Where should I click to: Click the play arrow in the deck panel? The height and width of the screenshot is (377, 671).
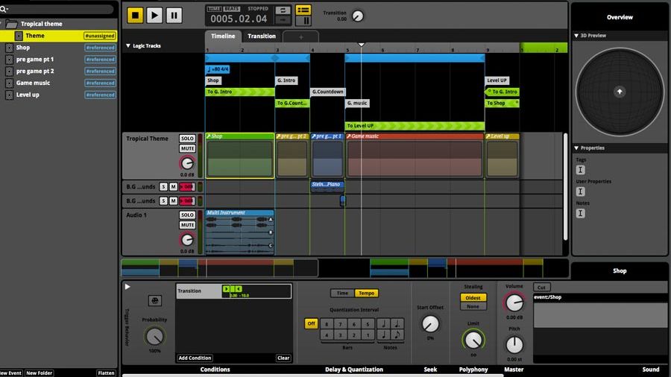(127, 287)
